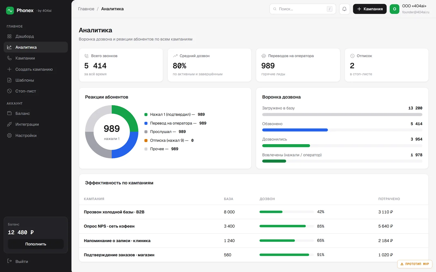436x272 pixels.
Task: Click the КАМПАНИЯ column header
Action: pyautogui.click(x=94, y=199)
